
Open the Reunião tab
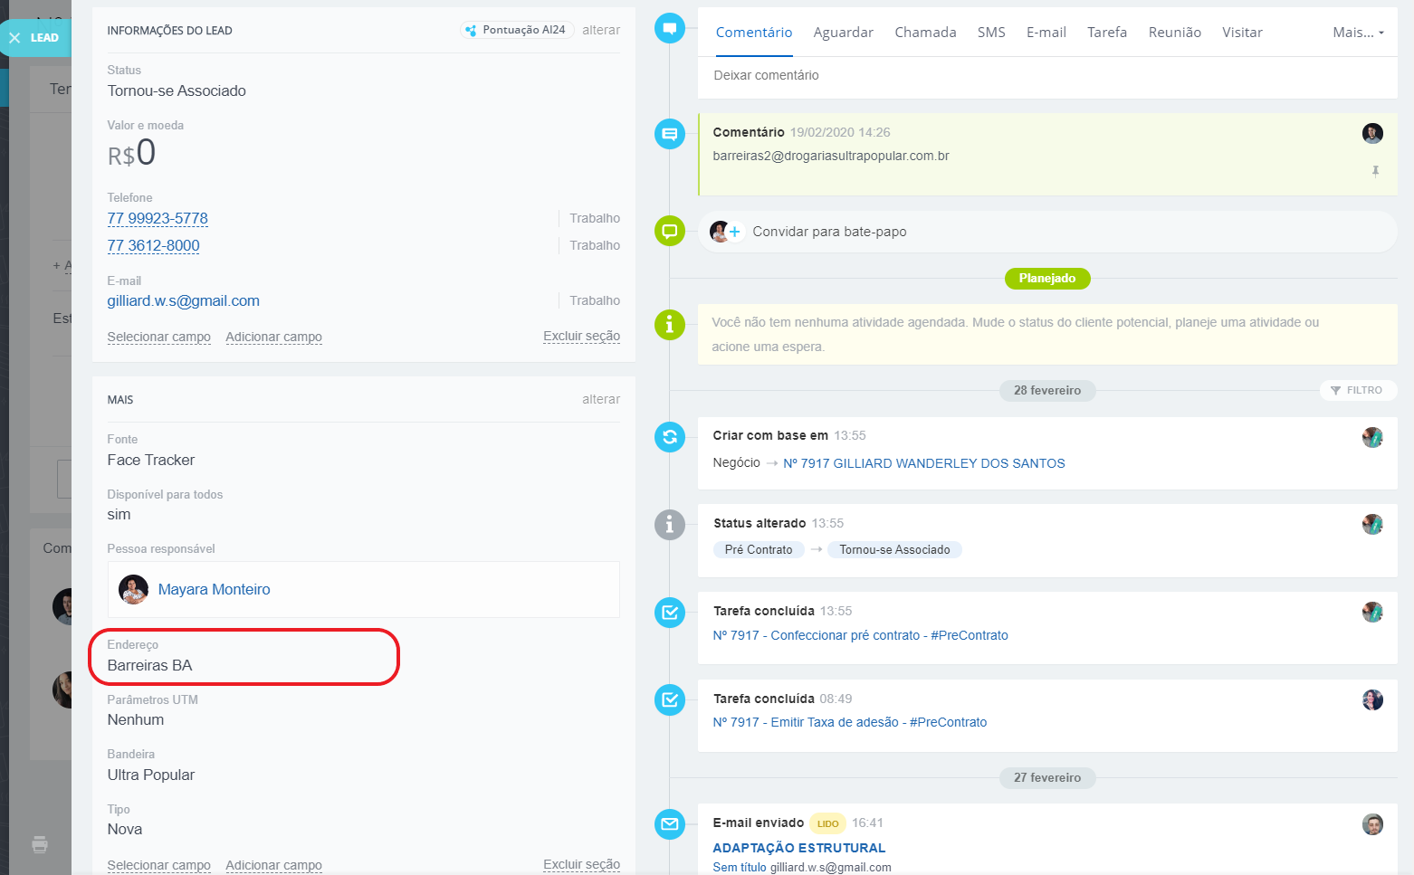1174,33
